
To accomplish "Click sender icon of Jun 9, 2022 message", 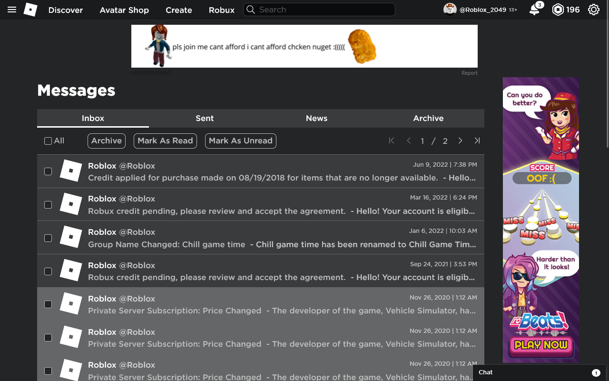I will click(71, 171).
